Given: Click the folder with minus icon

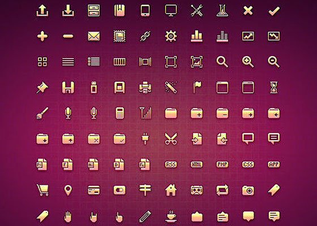Looking at the screenshot, I should click(x=222, y=113).
